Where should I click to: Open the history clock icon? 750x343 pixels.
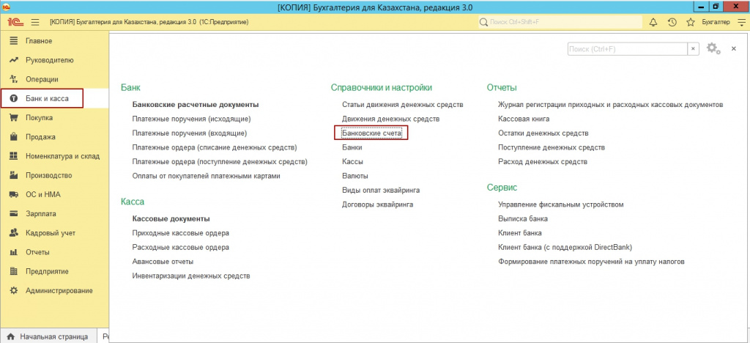tap(672, 22)
